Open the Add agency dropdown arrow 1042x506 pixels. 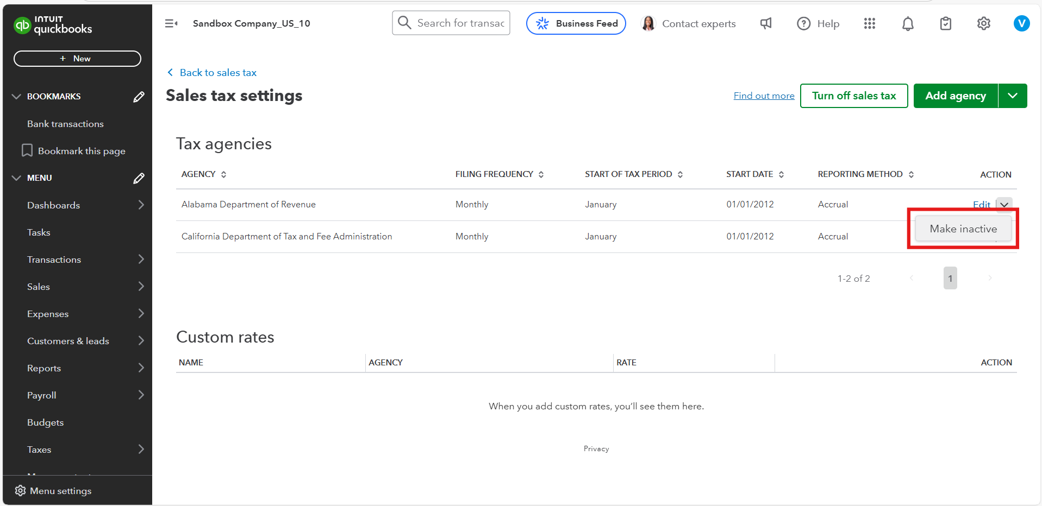pos(1013,96)
